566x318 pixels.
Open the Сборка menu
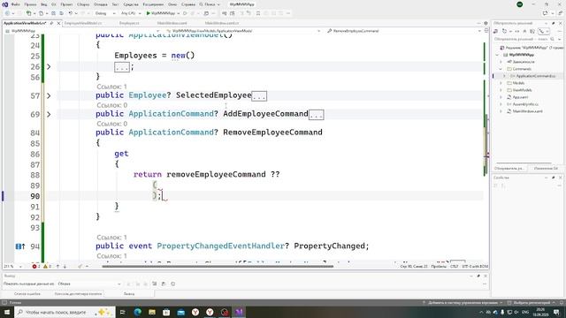click(83, 4)
